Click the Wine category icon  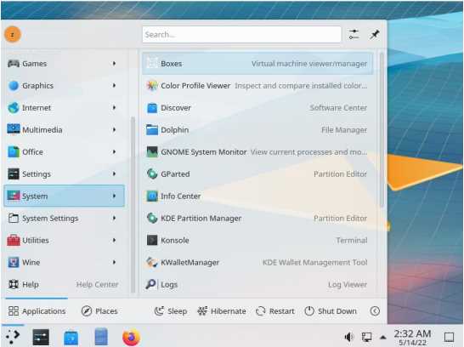14,262
